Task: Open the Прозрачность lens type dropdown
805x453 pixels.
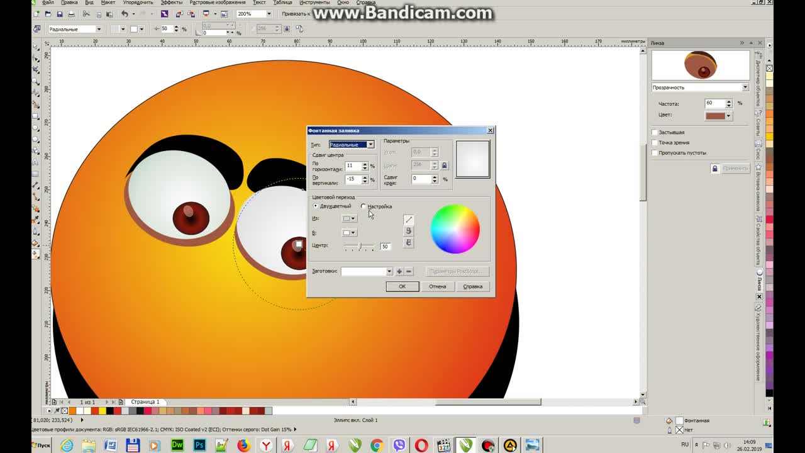Action: click(745, 87)
